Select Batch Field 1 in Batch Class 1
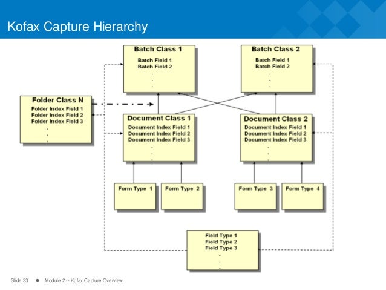 point(155,60)
